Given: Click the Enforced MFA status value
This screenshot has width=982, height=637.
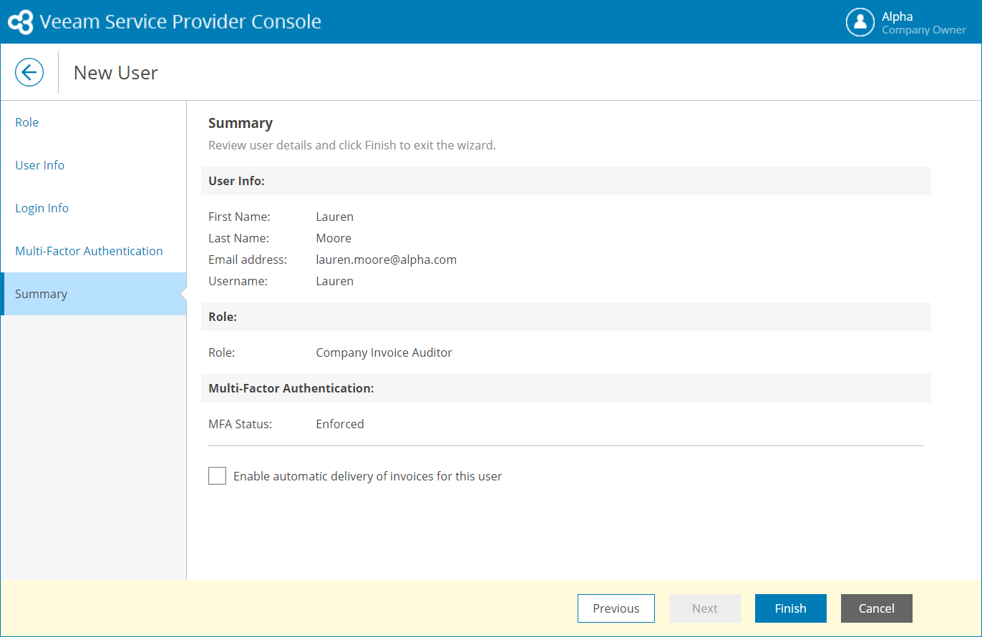Looking at the screenshot, I should pos(340,424).
